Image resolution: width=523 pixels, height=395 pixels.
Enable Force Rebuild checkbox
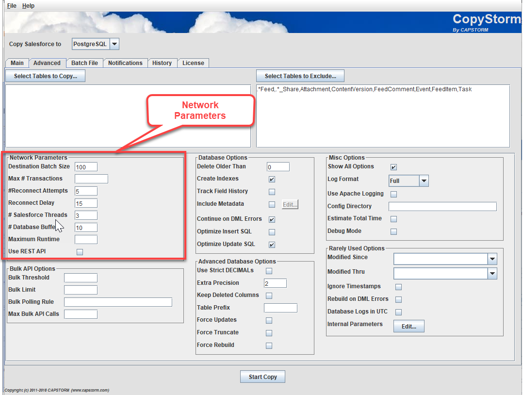269,346
